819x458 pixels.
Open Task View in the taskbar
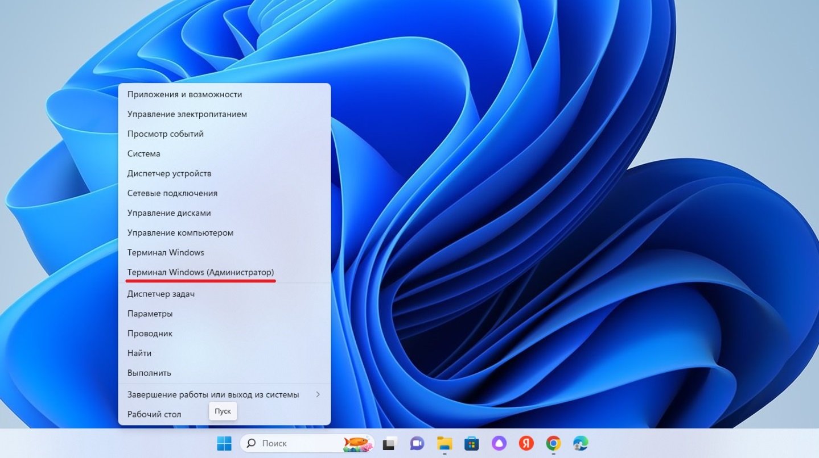coord(389,444)
